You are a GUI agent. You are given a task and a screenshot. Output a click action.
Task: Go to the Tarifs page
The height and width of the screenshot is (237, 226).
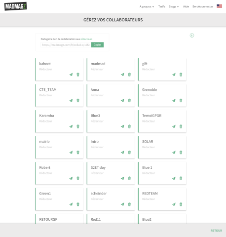(x=162, y=6)
